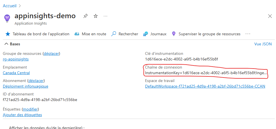Open more options beside the favorite star
The width and height of the screenshot is (276, 129).
click(x=106, y=16)
